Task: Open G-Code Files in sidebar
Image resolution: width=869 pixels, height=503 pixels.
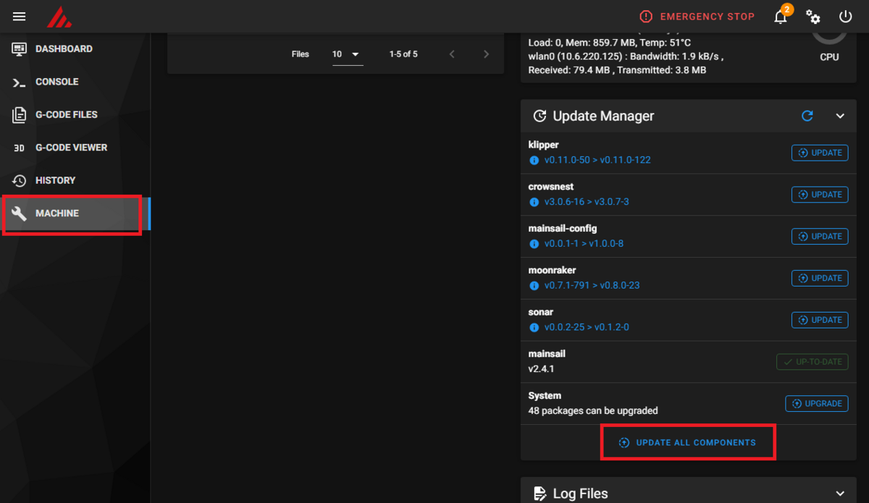Action: 75,114
